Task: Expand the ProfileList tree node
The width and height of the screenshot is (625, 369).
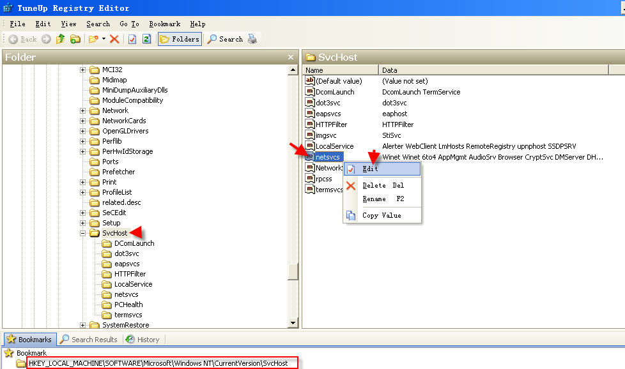Action: pos(82,193)
